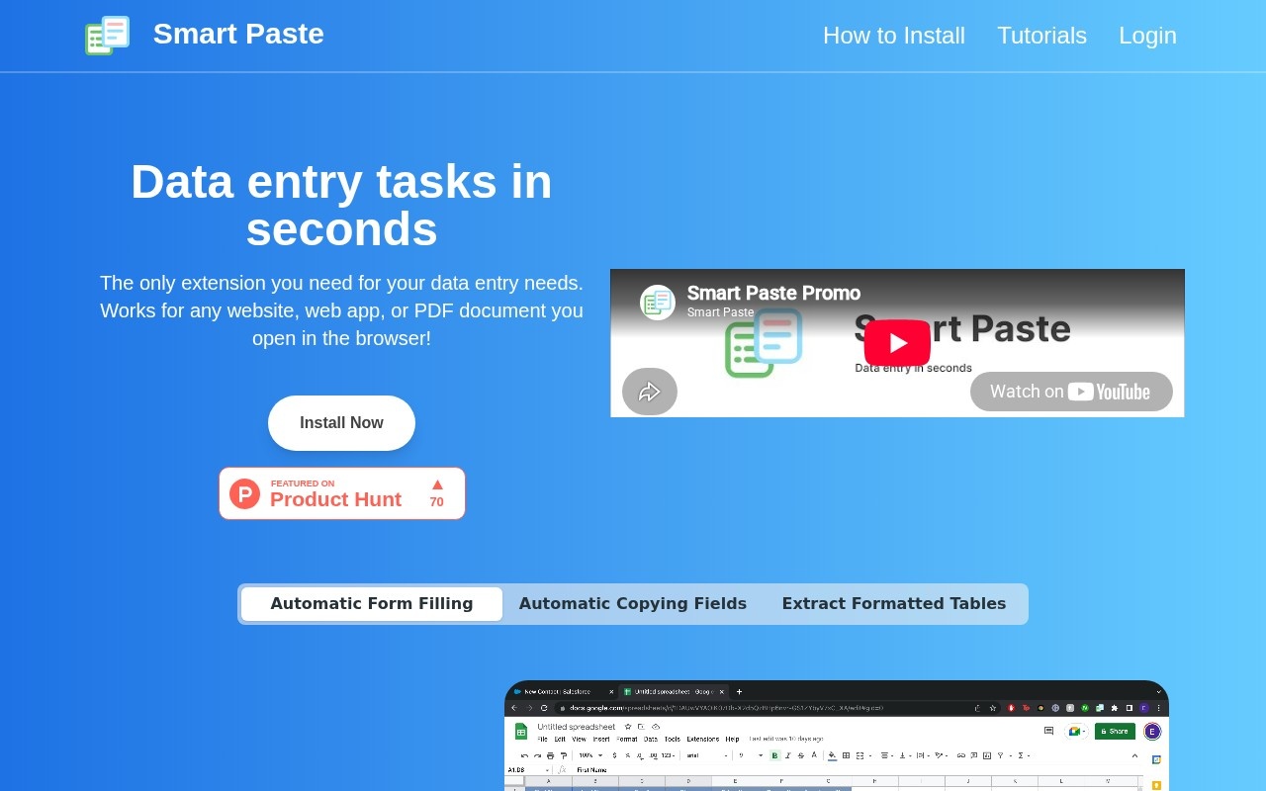Click the paragraph starting "The only extension you need"

pyautogui.click(x=341, y=310)
